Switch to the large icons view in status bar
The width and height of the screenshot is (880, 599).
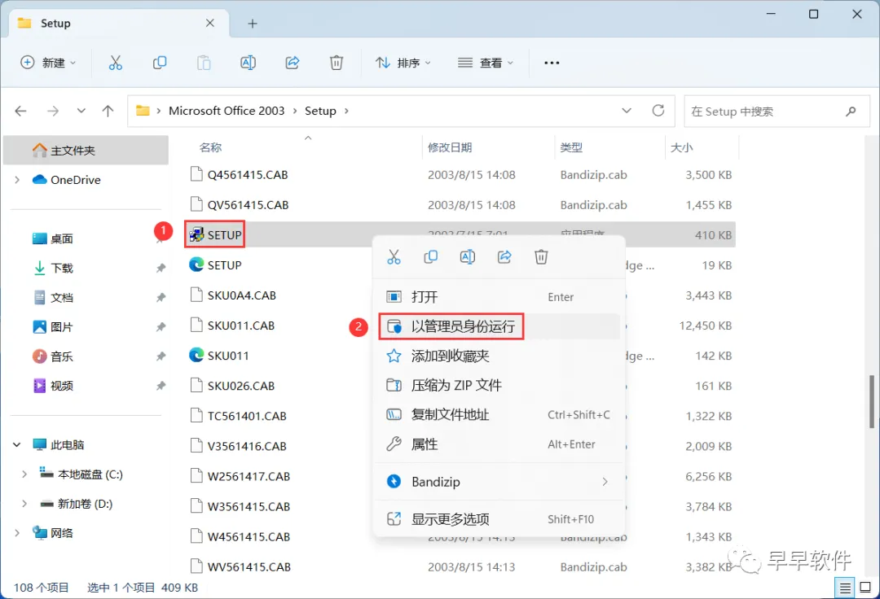point(865,588)
